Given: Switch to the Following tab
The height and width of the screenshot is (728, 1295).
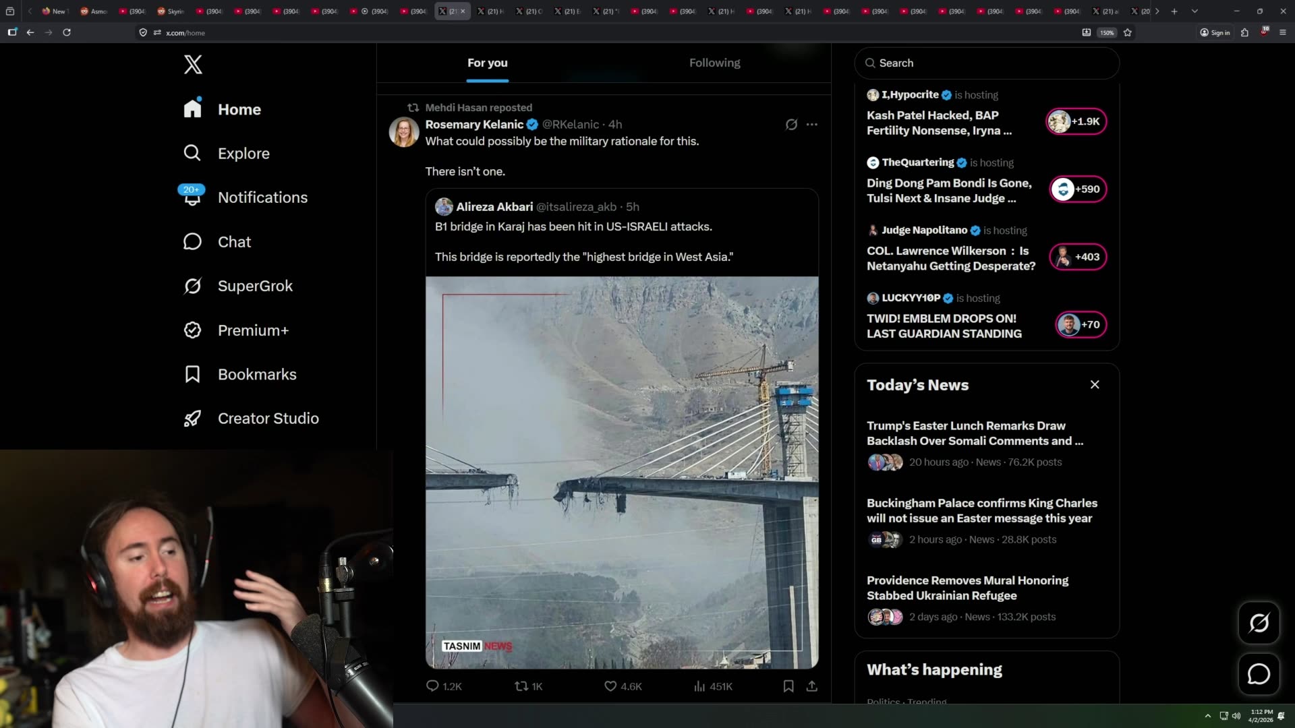Looking at the screenshot, I should pos(714,63).
